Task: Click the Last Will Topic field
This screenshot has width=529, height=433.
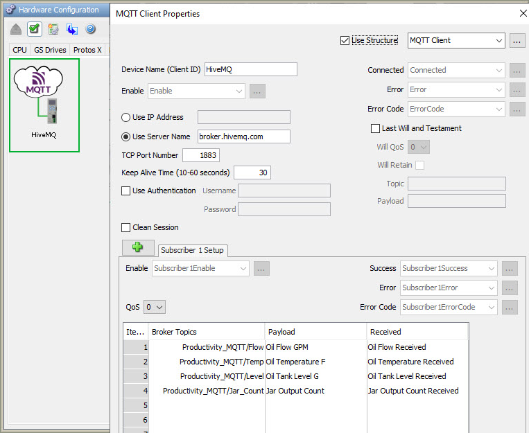Action: [457, 184]
